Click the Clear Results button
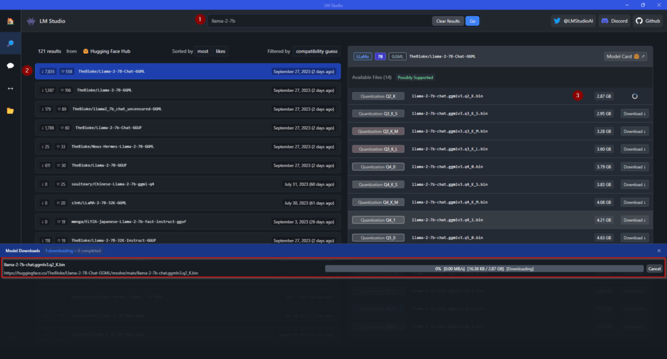Image resolution: width=667 pixels, height=359 pixels. (x=447, y=21)
